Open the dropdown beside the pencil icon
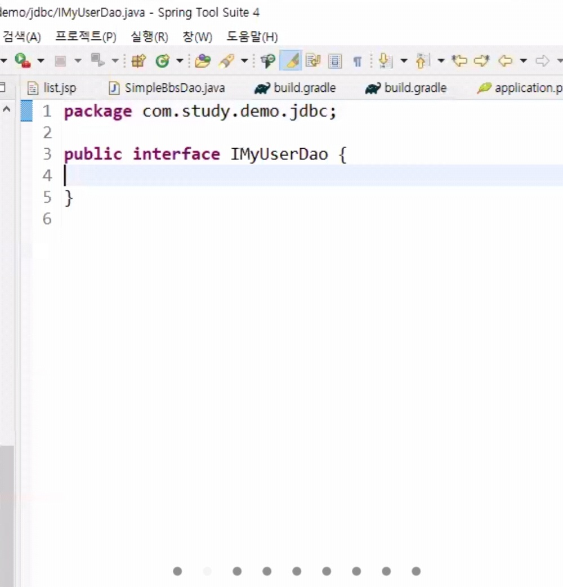Viewport: 563px width, 587px height. pyautogui.click(x=244, y=61)
